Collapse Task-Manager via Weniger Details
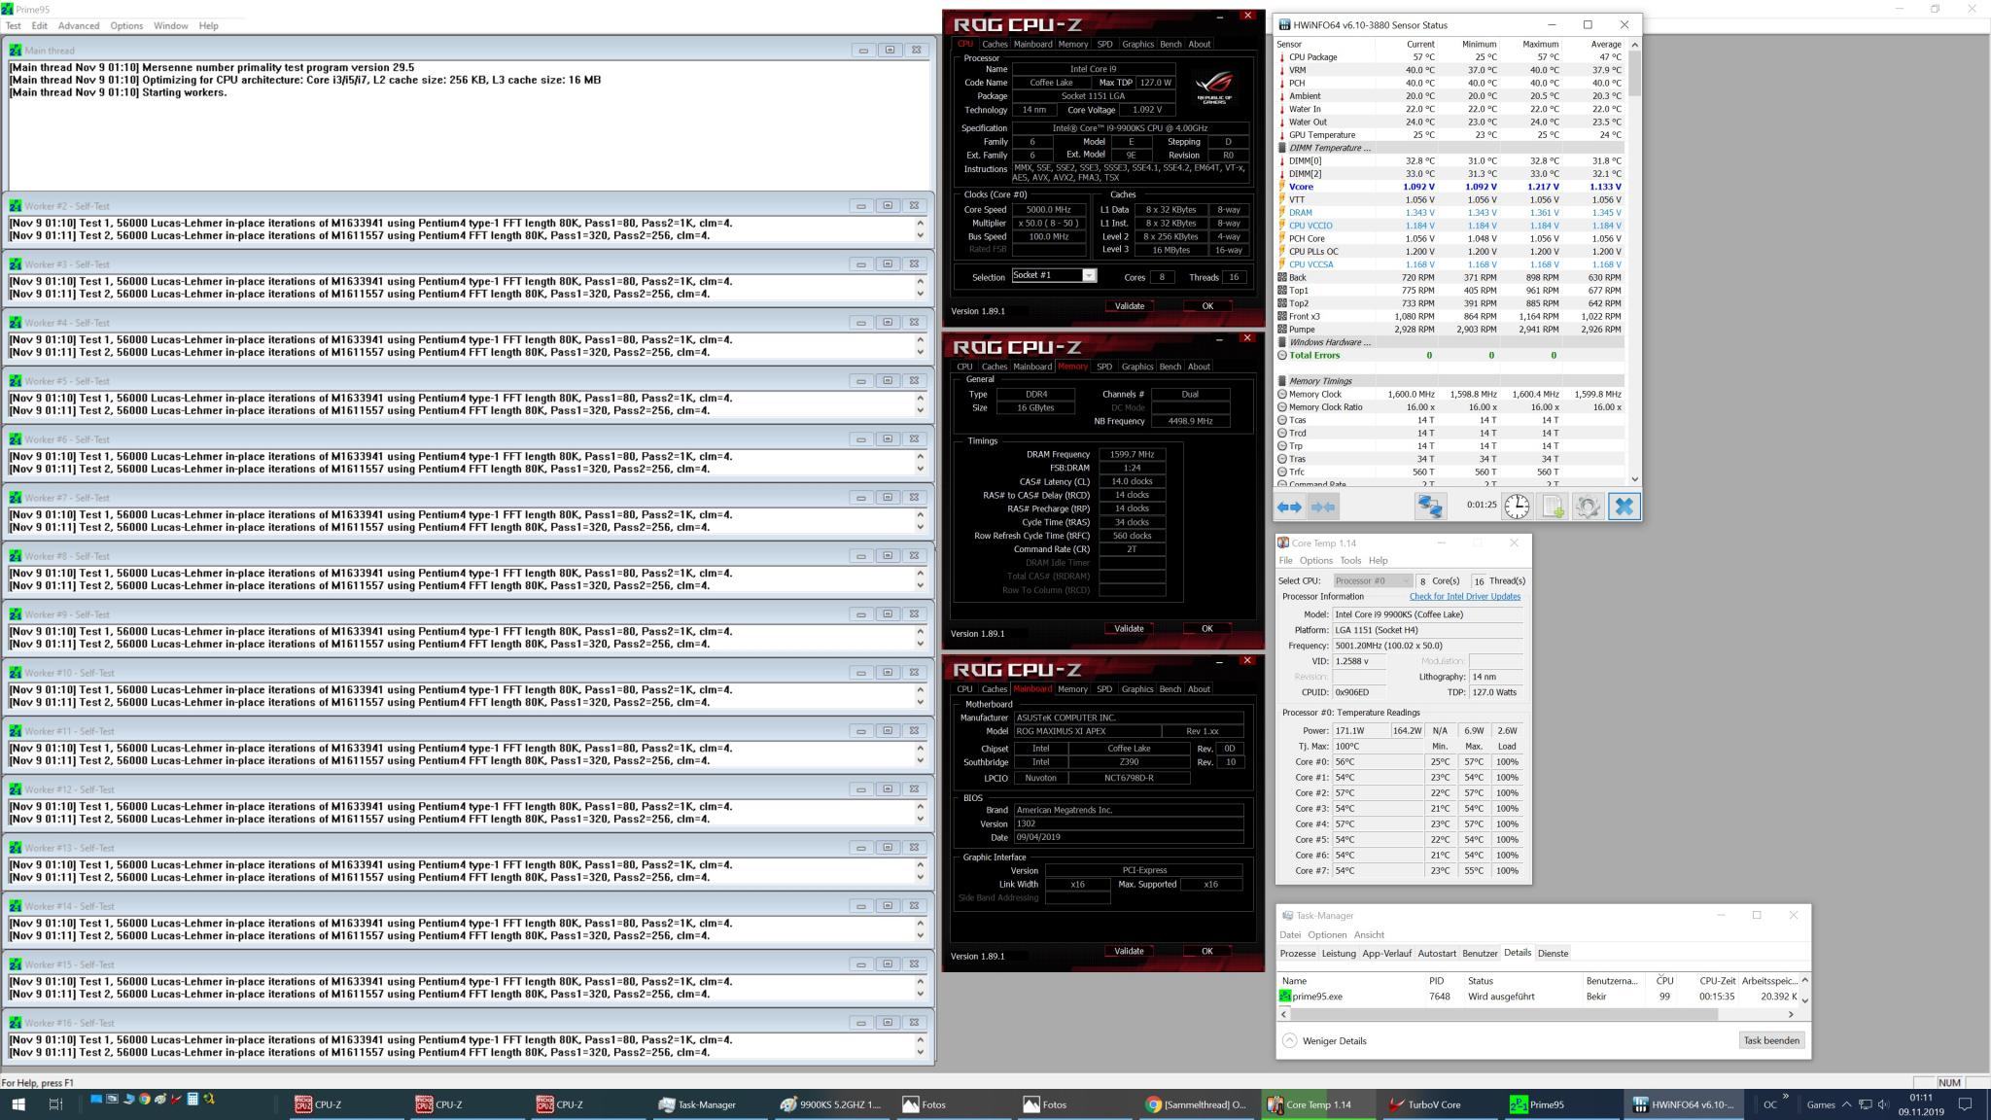Image resolution: width=1991 pixels, height=1120 pixels. (1325, 1040)
